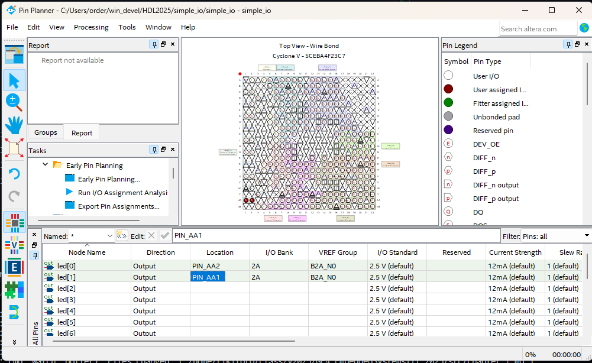The width and height of the screenshot is (592, 363).
Task: Switch to the Report tab
Action: point(82,133)
